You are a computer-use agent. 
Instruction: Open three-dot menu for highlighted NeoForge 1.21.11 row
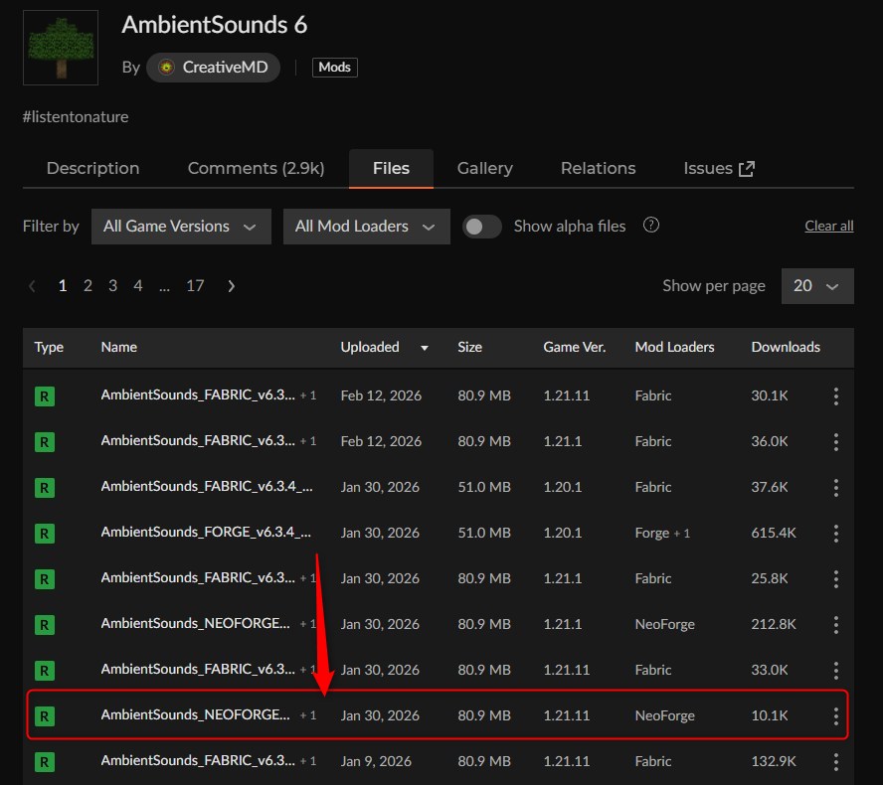(835, 715)
